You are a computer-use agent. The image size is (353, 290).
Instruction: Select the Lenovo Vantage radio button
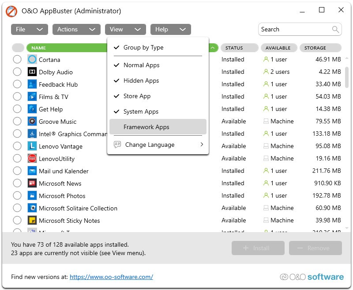coord(17,146)
